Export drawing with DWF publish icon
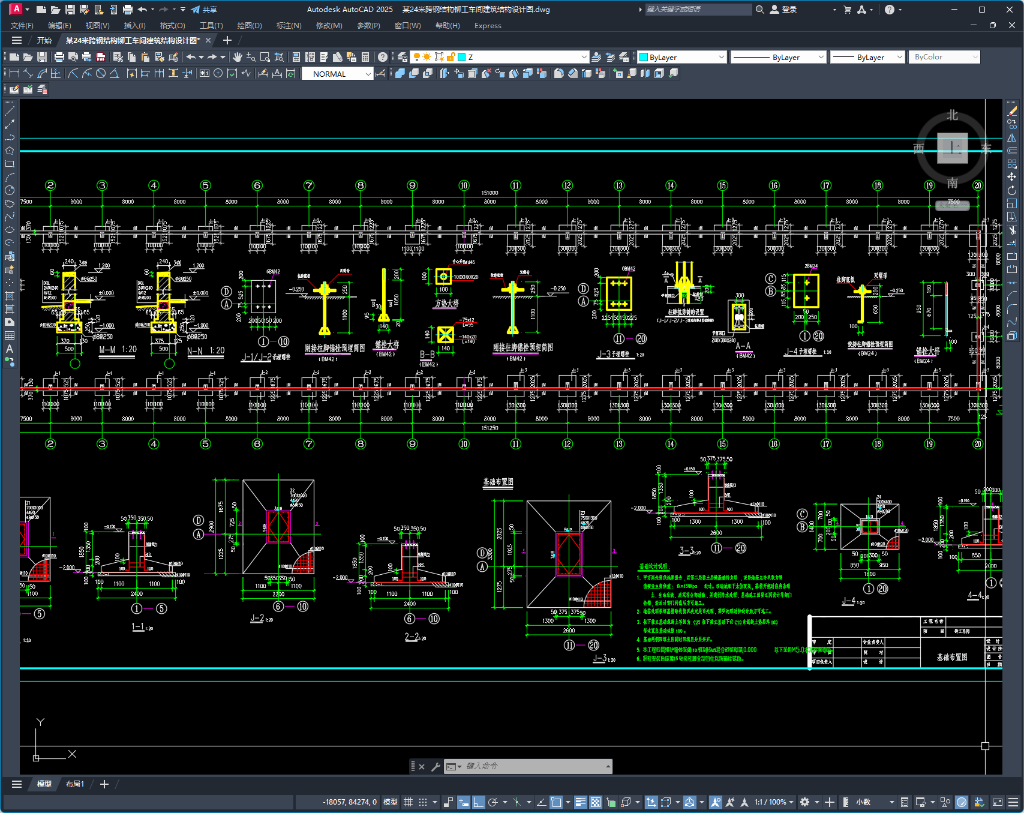Image resolution: width=1024 pixels, height=813 pixels. pos(101,57)
